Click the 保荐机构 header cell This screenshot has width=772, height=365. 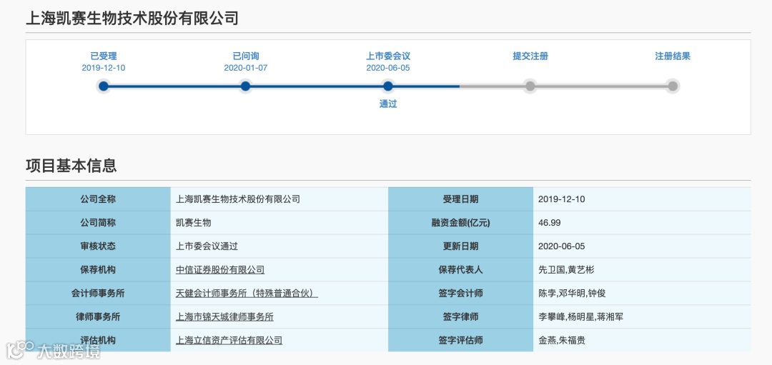coord(98,270)
